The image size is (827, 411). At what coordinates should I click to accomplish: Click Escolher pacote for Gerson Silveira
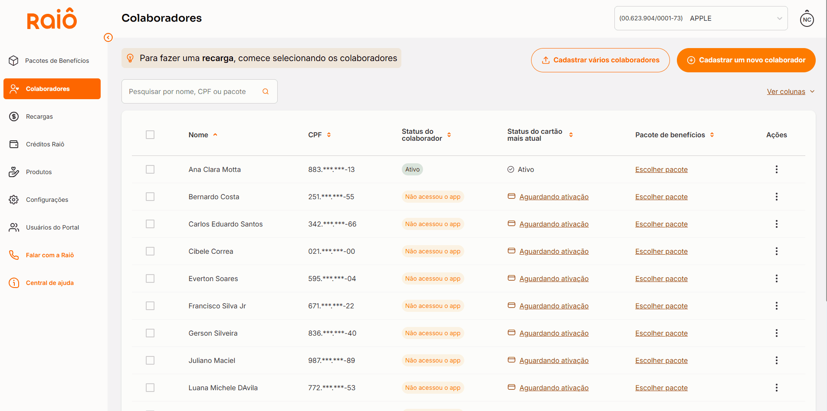[x=661, y=333]
